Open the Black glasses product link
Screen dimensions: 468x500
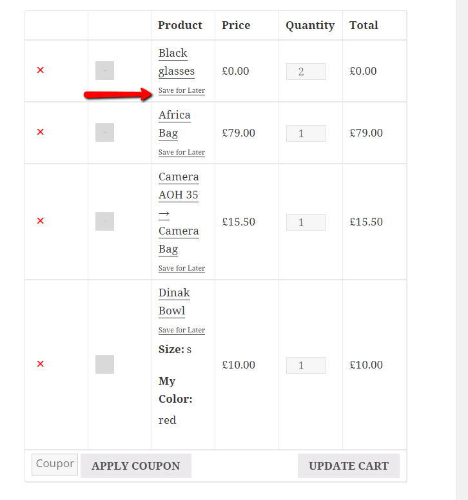(174, 62)
